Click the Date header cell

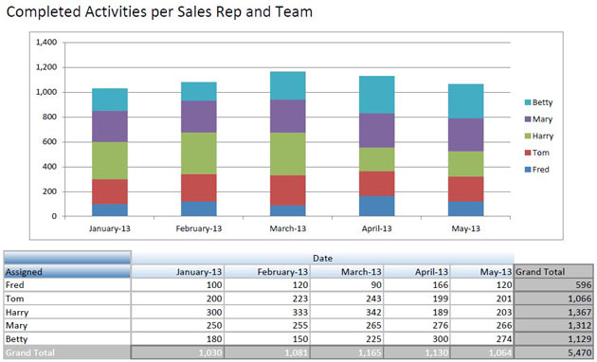point(322,258)
